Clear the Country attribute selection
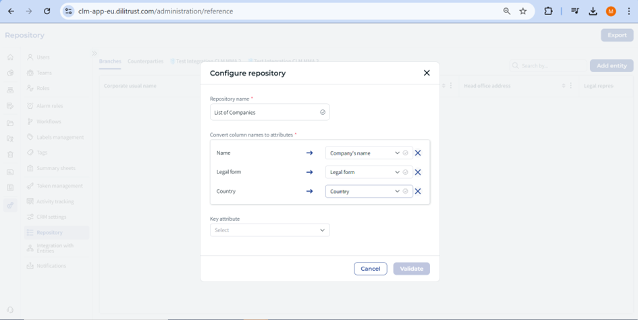The image size is (638, 320). pyautogui.click(x=406, y=192)
